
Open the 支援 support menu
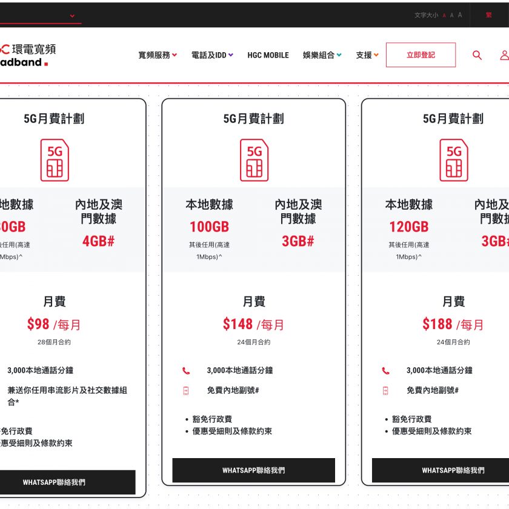(x=367, y=55)
